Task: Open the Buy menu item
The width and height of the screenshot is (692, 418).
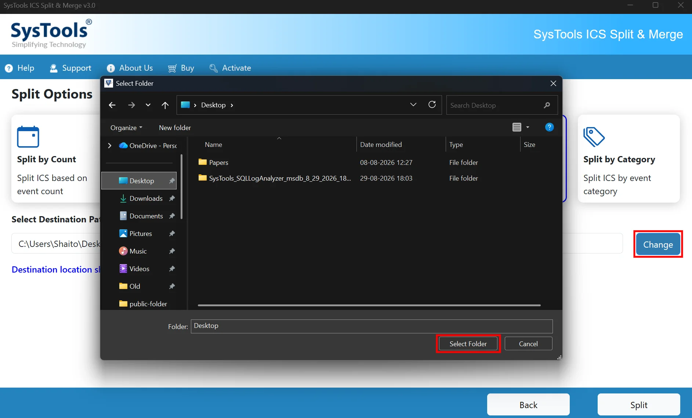Action: pyautogui.click(x=181, y=68)
